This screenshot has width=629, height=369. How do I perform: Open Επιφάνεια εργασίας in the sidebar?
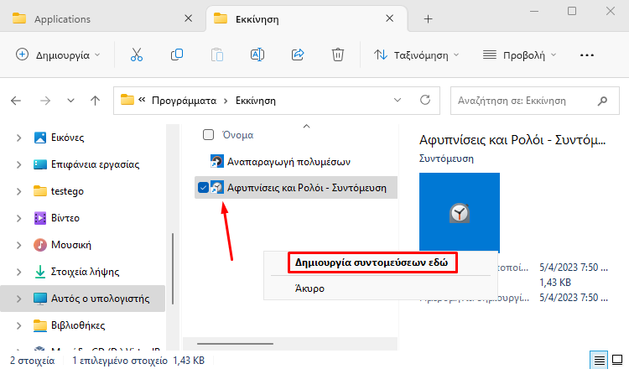pos(95,164)
